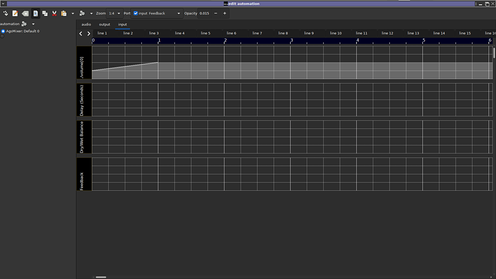
Task: Increase opacity with plus button
Action: [225, 14]
